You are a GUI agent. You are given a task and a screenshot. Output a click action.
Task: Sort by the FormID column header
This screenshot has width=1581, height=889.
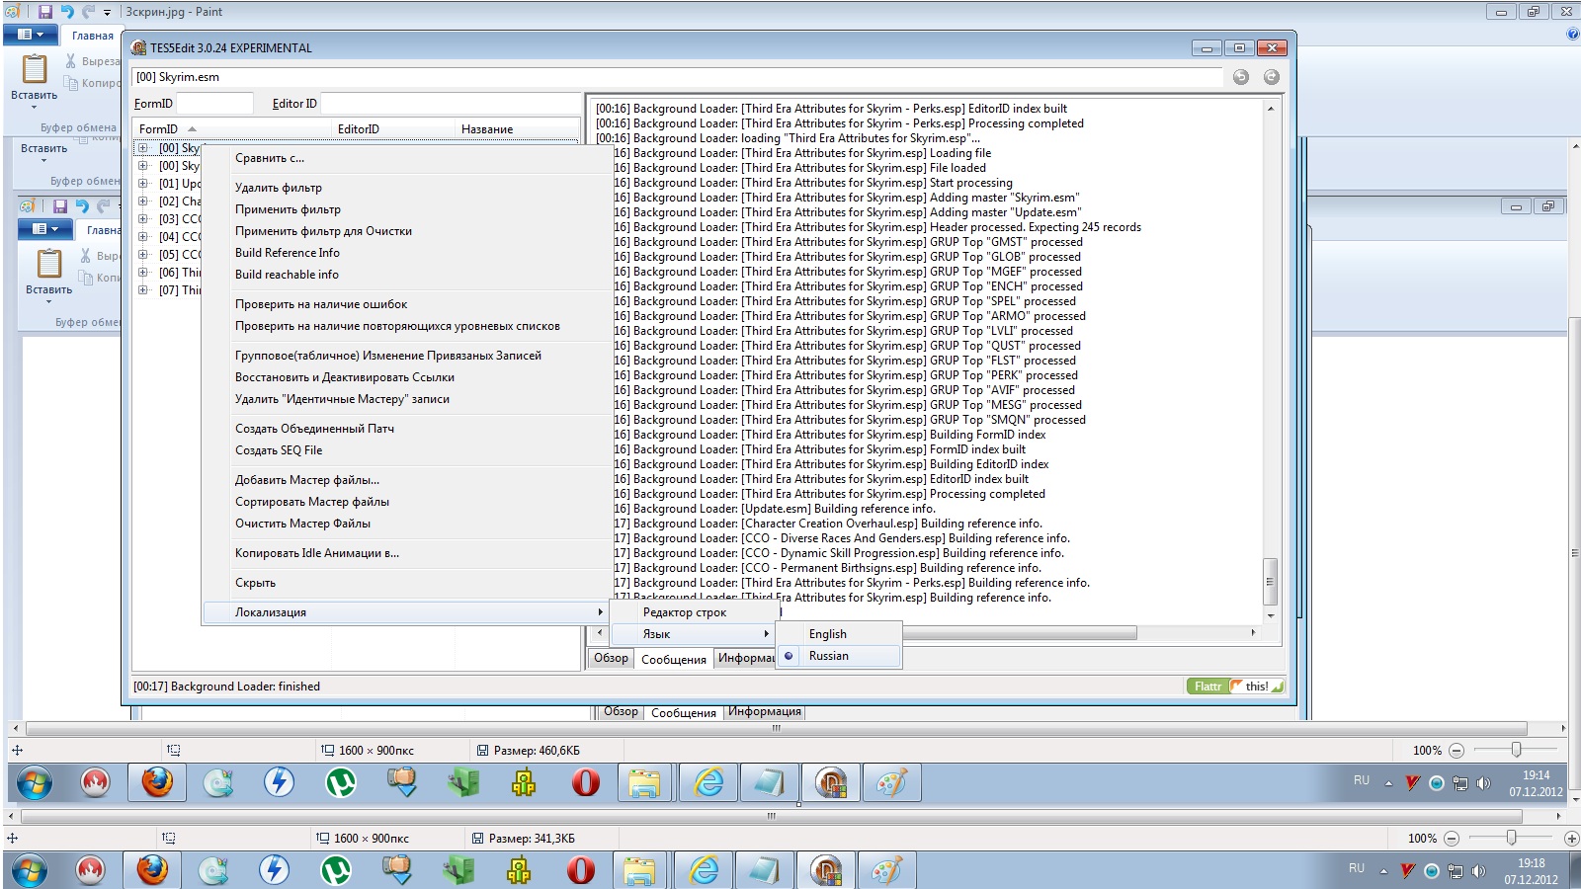pyautogui.click(x=233, y=129)
